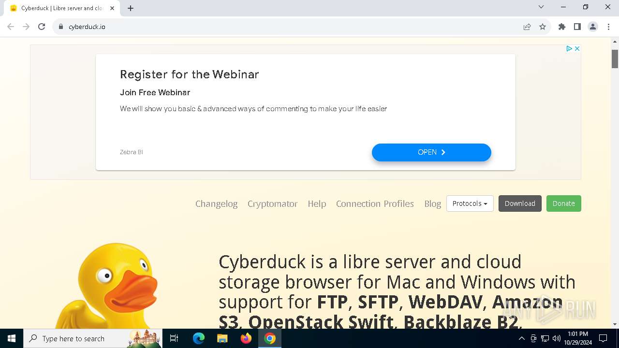Click the Download button
The image size is (619, 348).
coord(520,203)
